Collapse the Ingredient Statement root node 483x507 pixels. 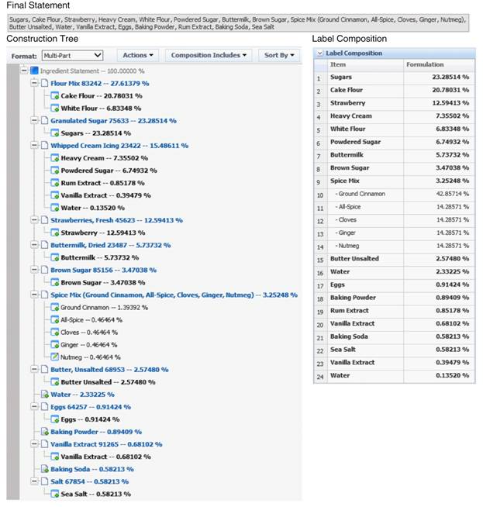(x=24, y=71)
